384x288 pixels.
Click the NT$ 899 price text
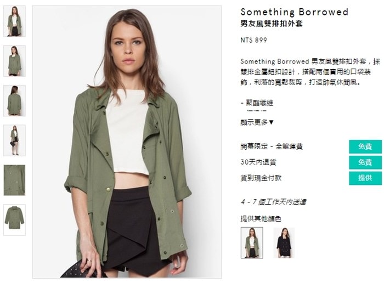click(x=253, y=40)
